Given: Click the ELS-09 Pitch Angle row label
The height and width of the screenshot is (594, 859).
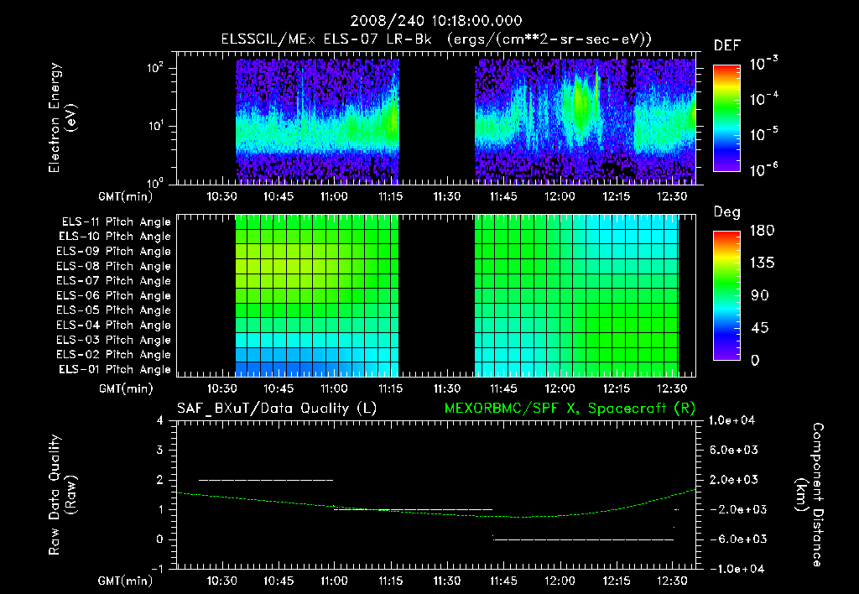Looking at the screenshot, I should click(113, 252).
